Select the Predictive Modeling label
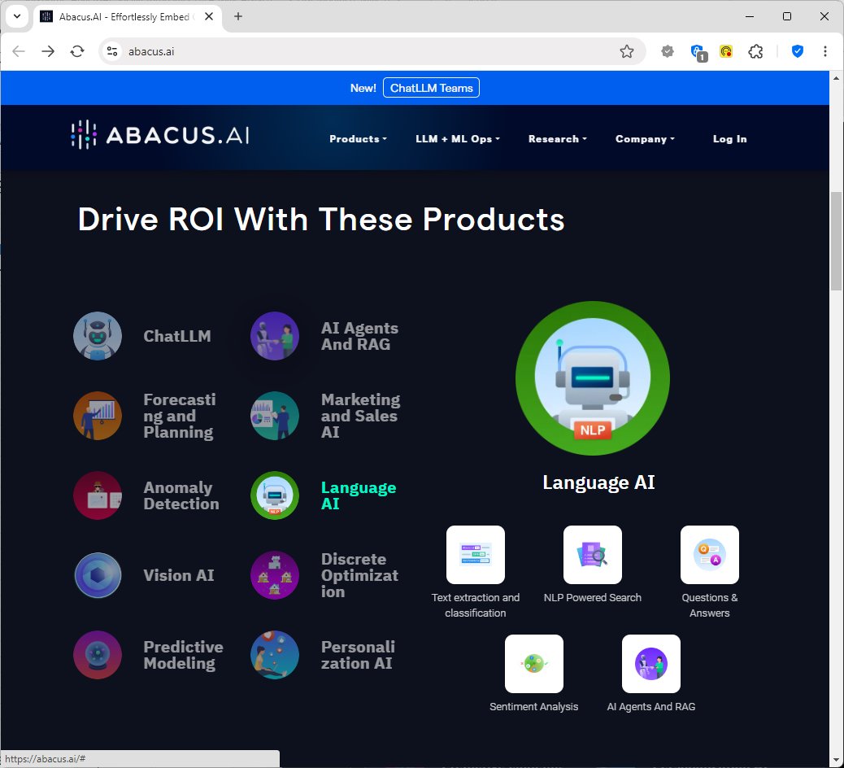The image size is (844, 768). 183,655
